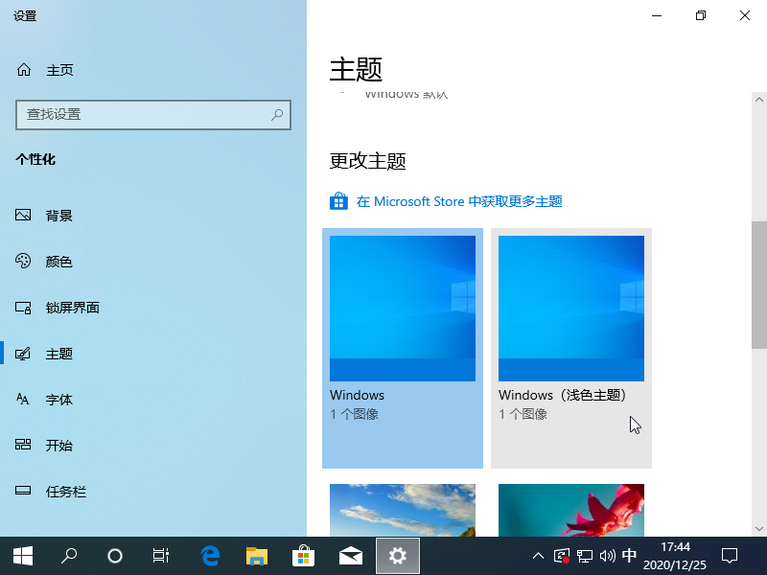Open the Windows Start menu
This screenshot has height=575, width=767.
(22, 555)
